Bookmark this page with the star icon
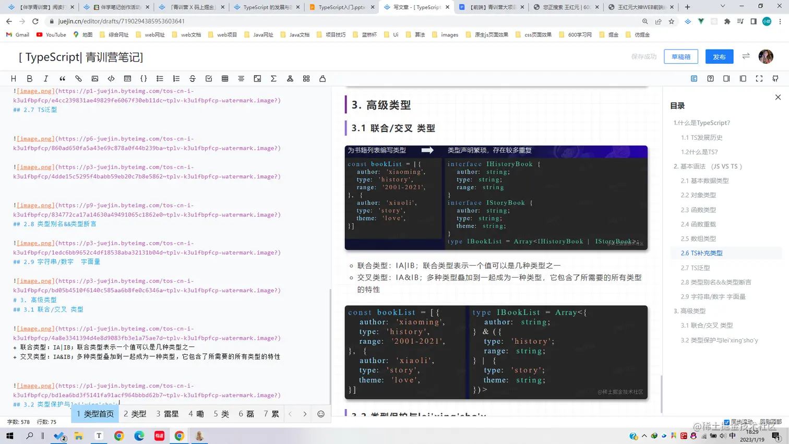This screenshot has width=789, height=444. point(672,21)
